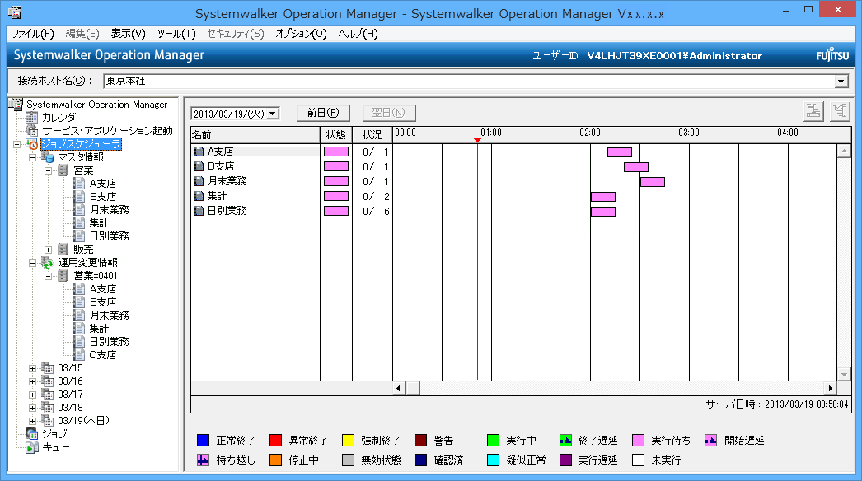
Task: Open the ツール(T) menu
Action: [x=176, y=34]
